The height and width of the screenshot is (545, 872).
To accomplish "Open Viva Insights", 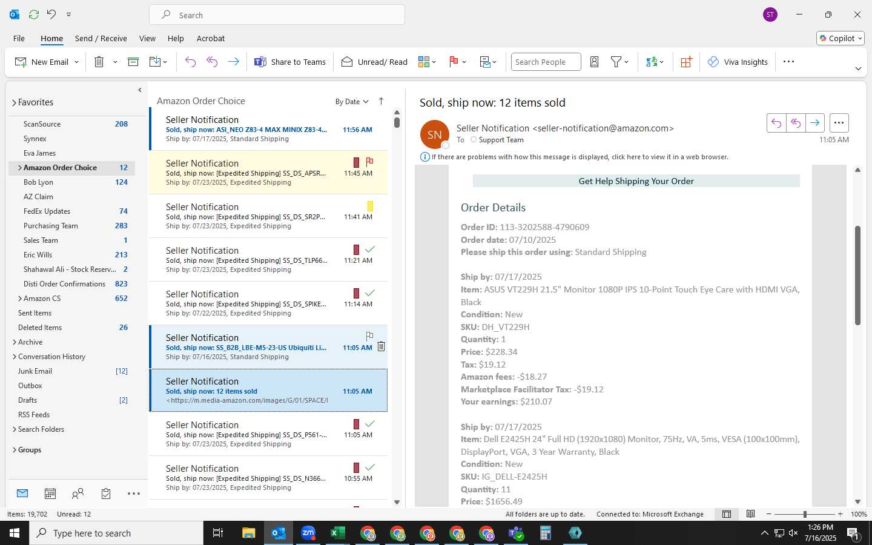I will click(x=738, y=62).
